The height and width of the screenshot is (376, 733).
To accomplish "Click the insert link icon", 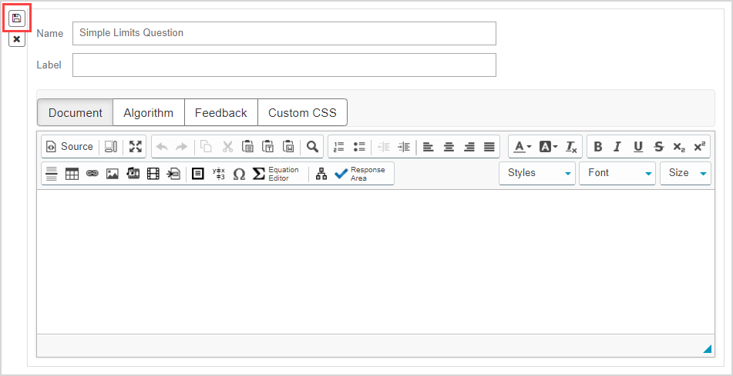I will click(x=92, y=174).
